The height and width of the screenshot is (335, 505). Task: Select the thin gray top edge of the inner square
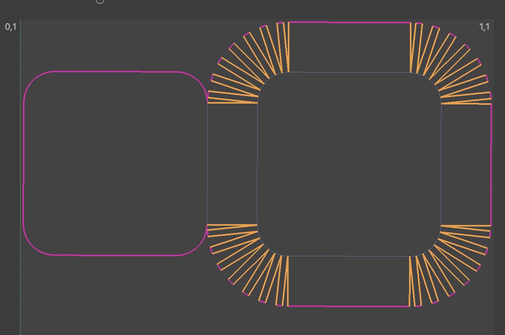coord(349,73)
